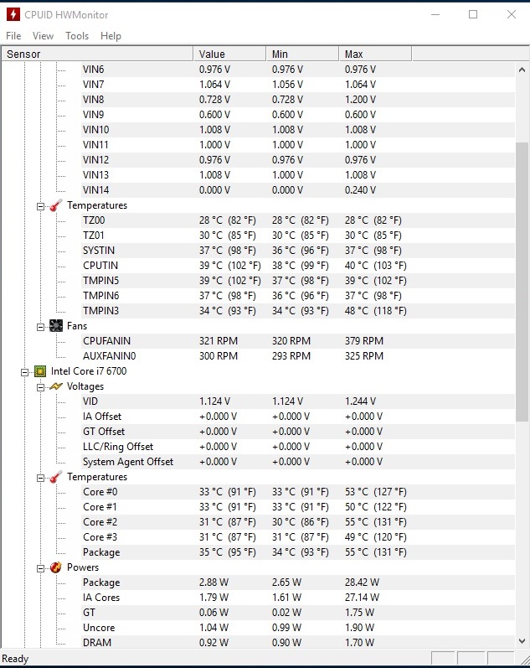Collapse the CPU Voltages node
The width and height of the screenshot is (530, 668).
click(40, 388)
